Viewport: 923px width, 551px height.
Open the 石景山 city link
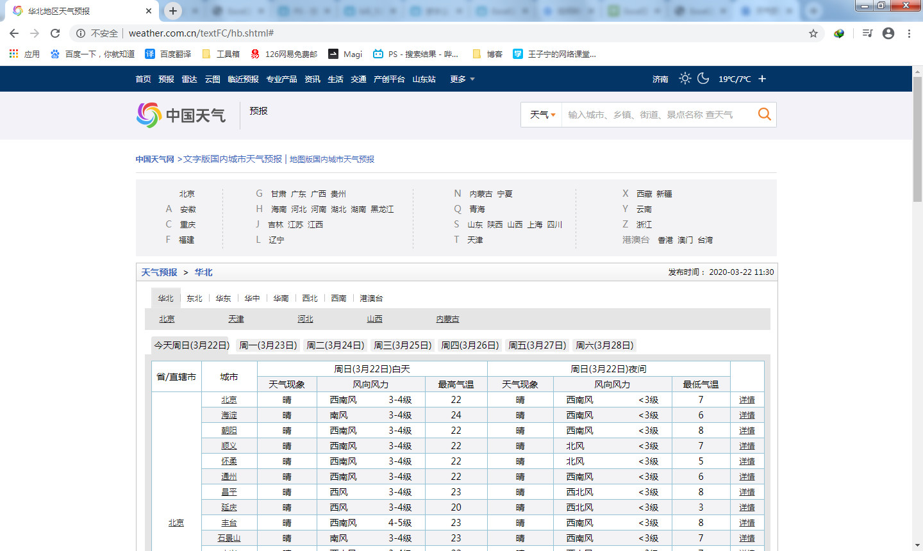point(229,538)
